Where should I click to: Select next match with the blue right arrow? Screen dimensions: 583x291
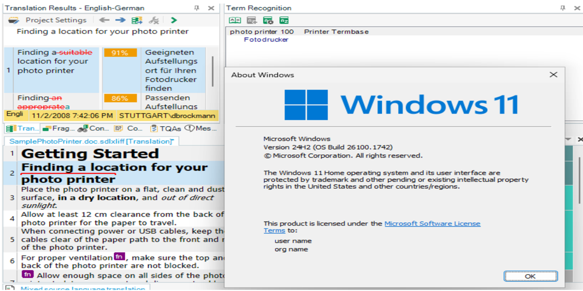click(120, 20)
